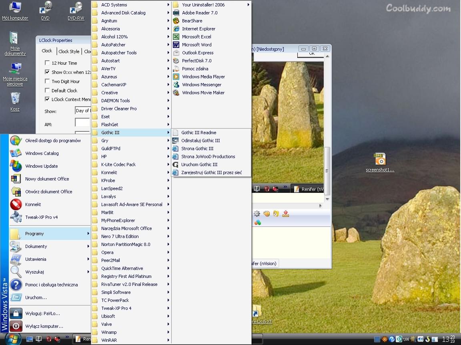The width and height of the screenshot is (461, 345).
Task: Launch Windows Media Player from menu
Action: [203, 77]
